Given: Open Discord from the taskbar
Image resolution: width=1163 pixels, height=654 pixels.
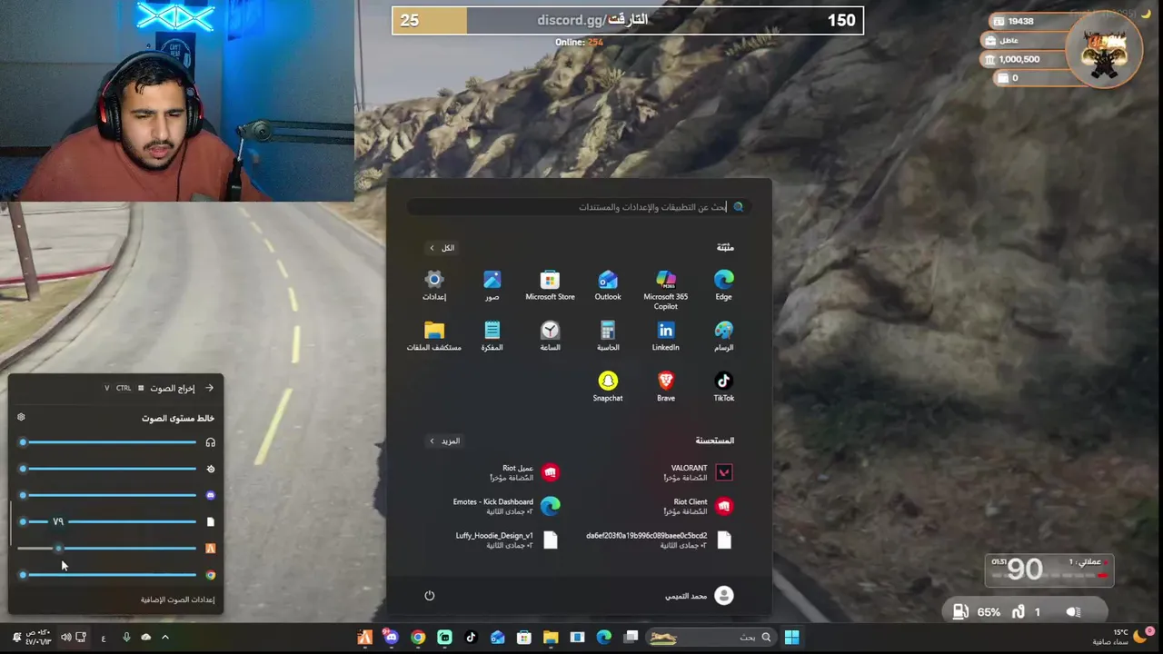Looking at the screenshot, I should [392, 638].
